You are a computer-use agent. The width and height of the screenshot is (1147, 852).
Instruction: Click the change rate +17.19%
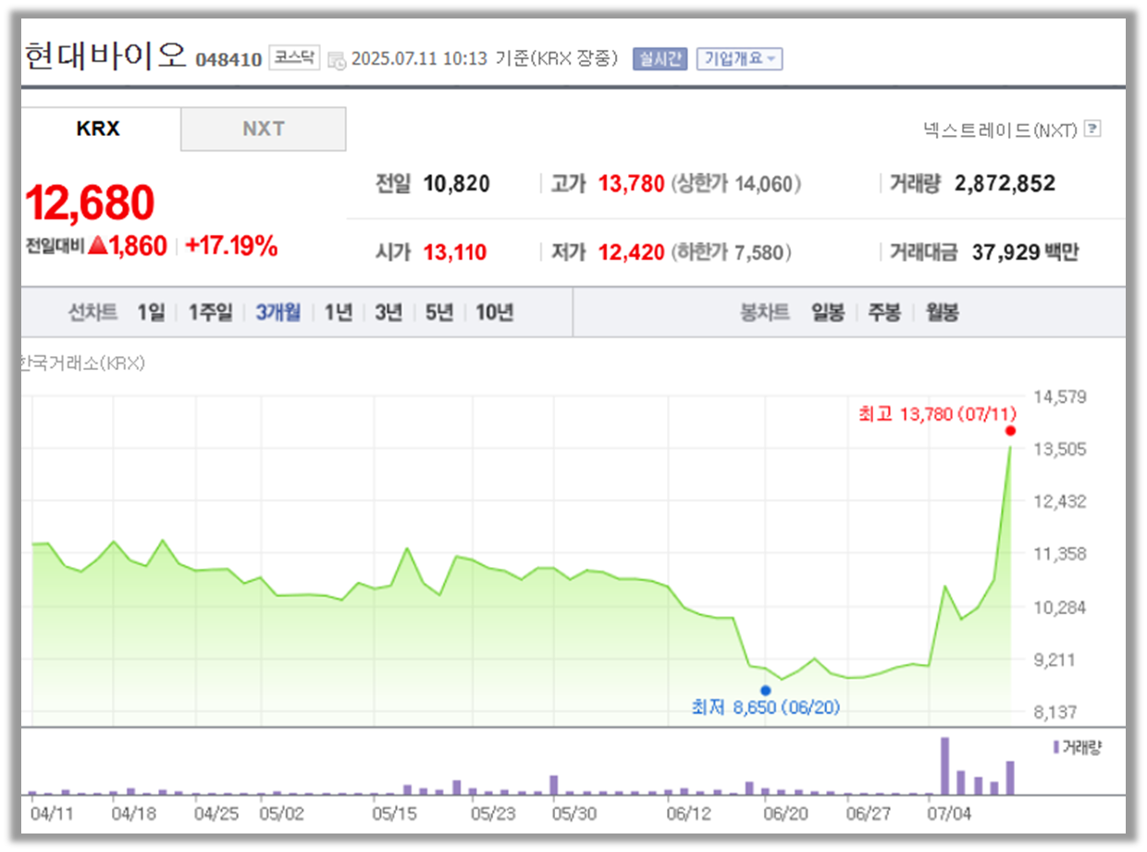[x=231, y=246]
